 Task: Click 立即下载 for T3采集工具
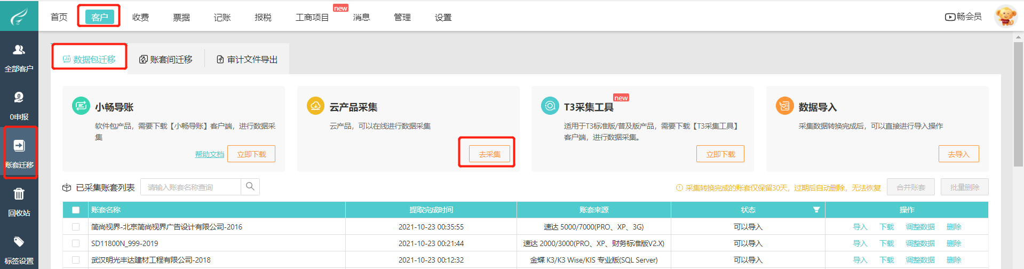pos(720,154)
